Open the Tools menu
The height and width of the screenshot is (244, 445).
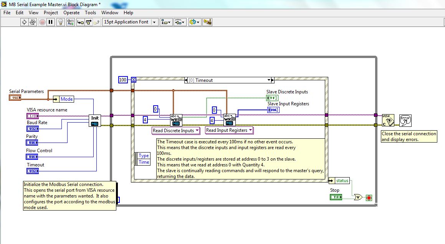90,13
